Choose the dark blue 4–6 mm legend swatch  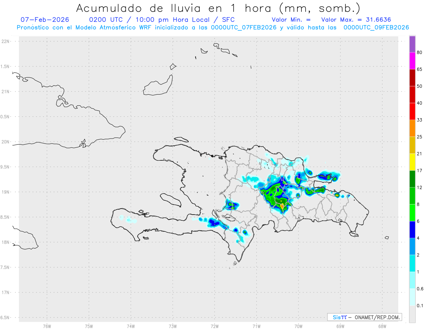(x=412, y=229)
